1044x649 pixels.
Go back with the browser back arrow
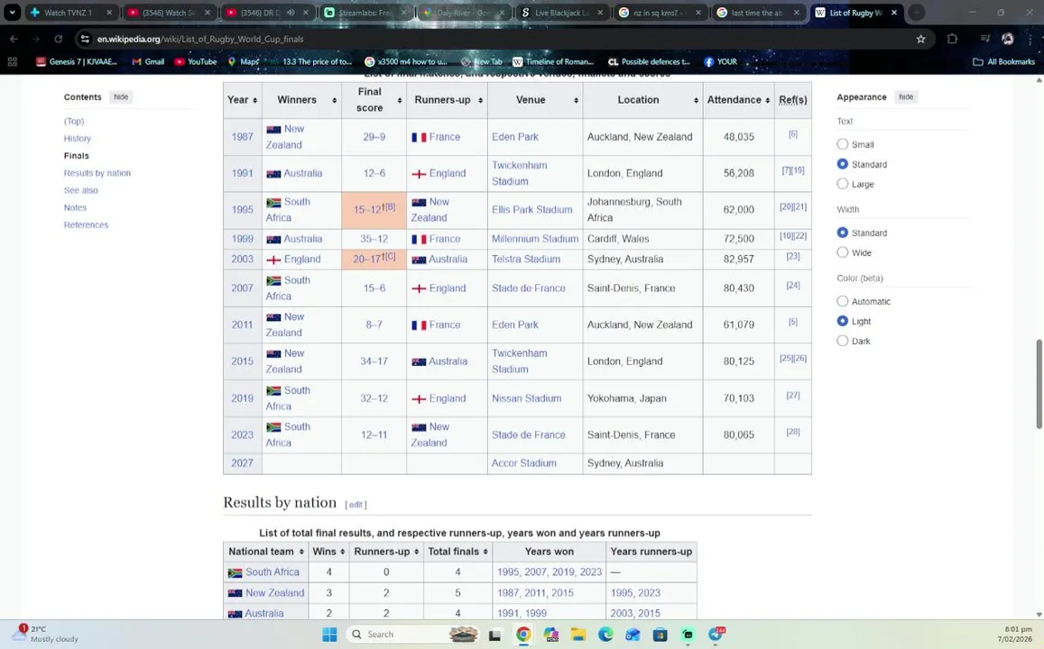pyautogui.click(x=14, y=40)
